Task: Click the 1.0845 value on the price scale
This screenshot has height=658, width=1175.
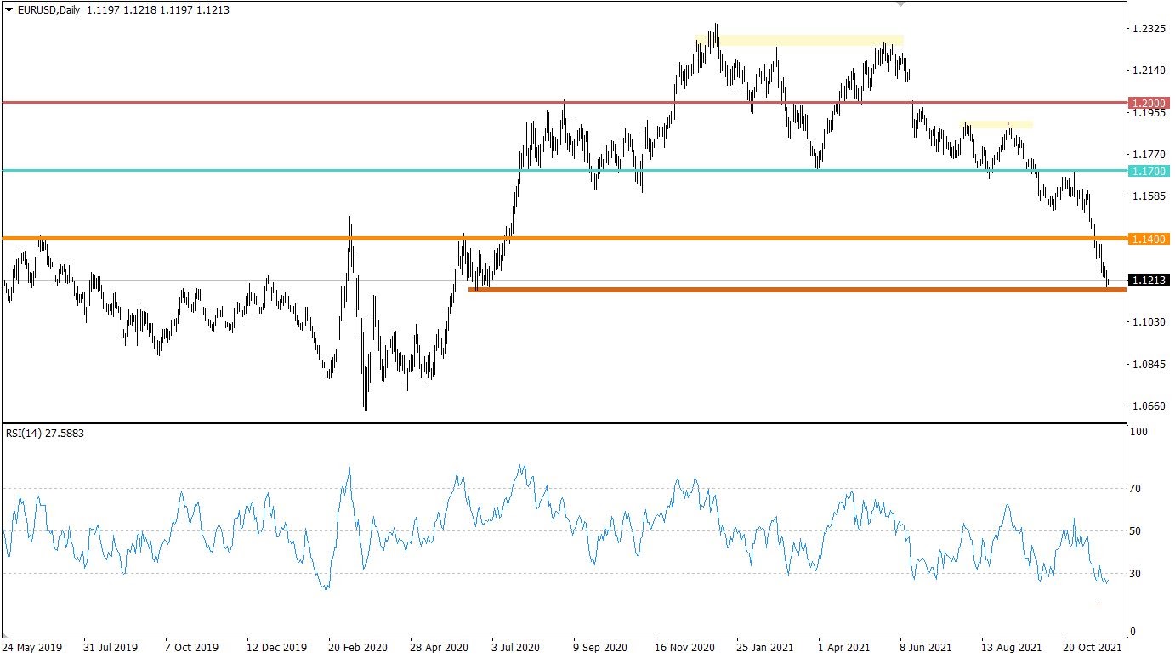Action: 1148,365
